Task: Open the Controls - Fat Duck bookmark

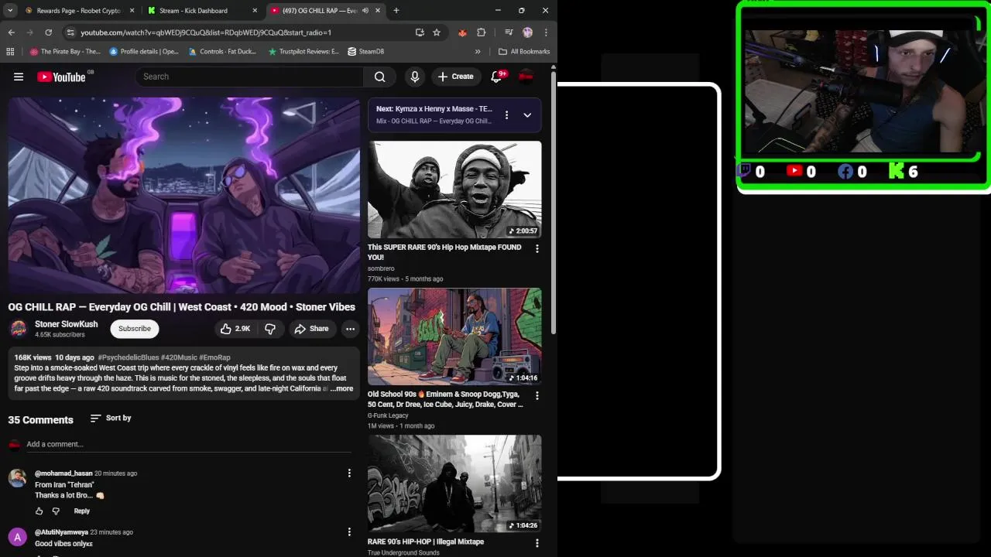Action: (x=221, y=52)
